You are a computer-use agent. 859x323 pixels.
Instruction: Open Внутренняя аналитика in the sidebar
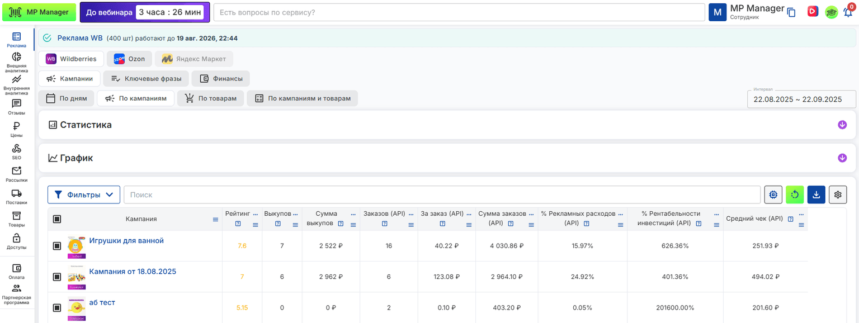[16, 85]
